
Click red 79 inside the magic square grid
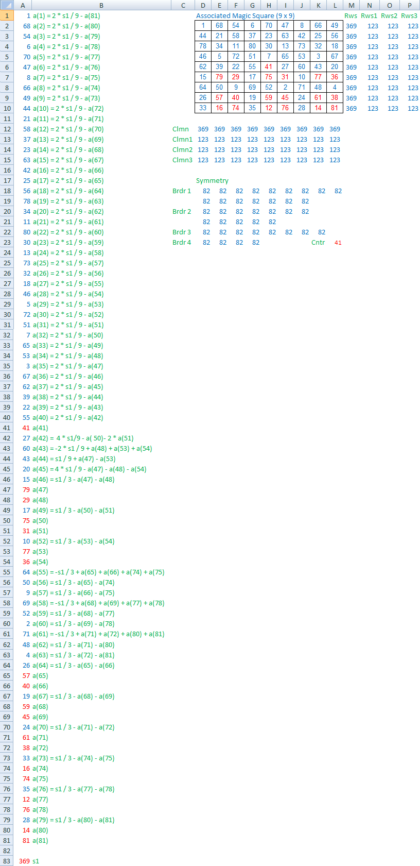(x=219, y=77)
